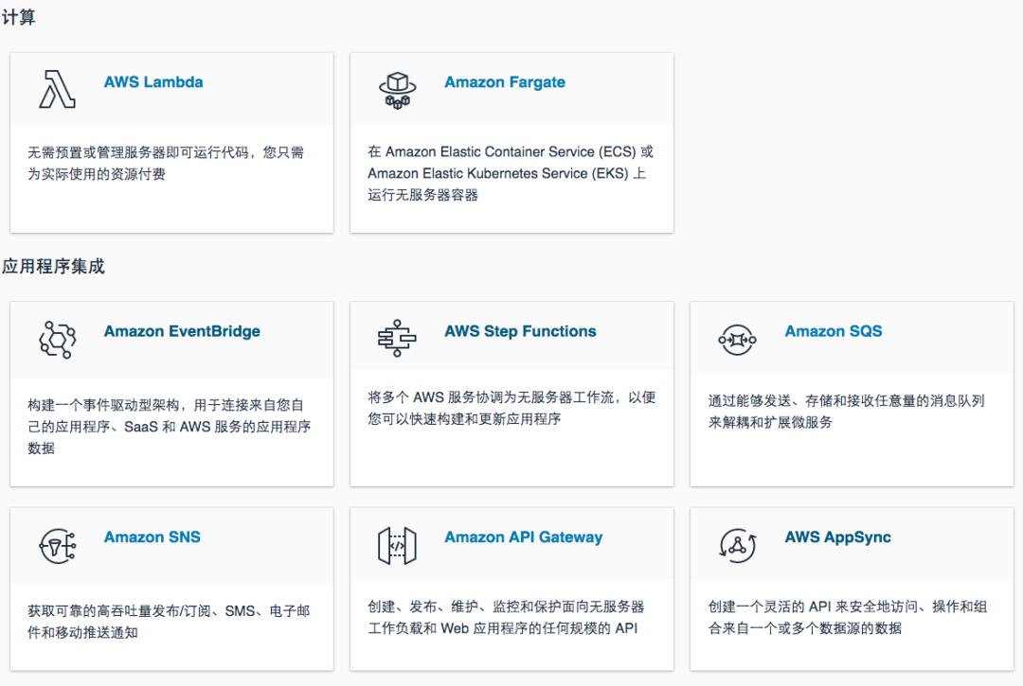The image size is (1023, 686).
Task: Click the Amazon SNS notification icon
Action: [58, 546]
